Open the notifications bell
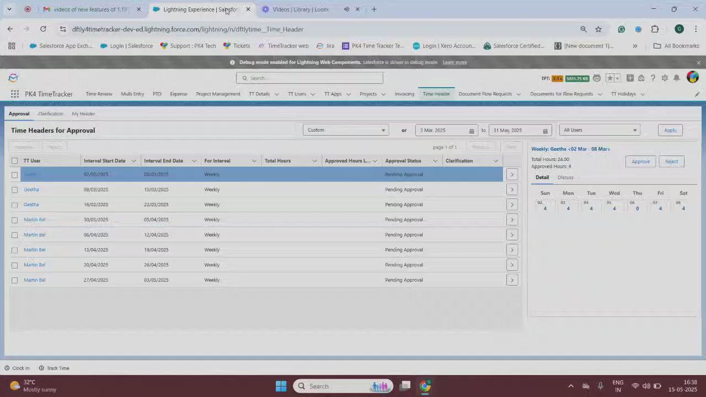This screenshot has width=706, height=397. (677, 78)
